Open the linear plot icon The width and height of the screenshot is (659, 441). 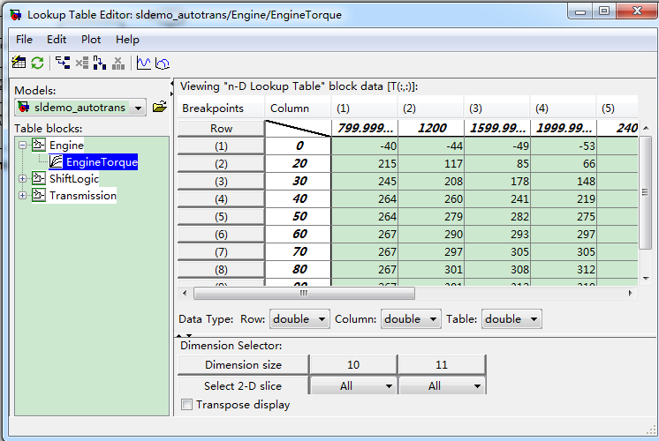click(144, 63)
